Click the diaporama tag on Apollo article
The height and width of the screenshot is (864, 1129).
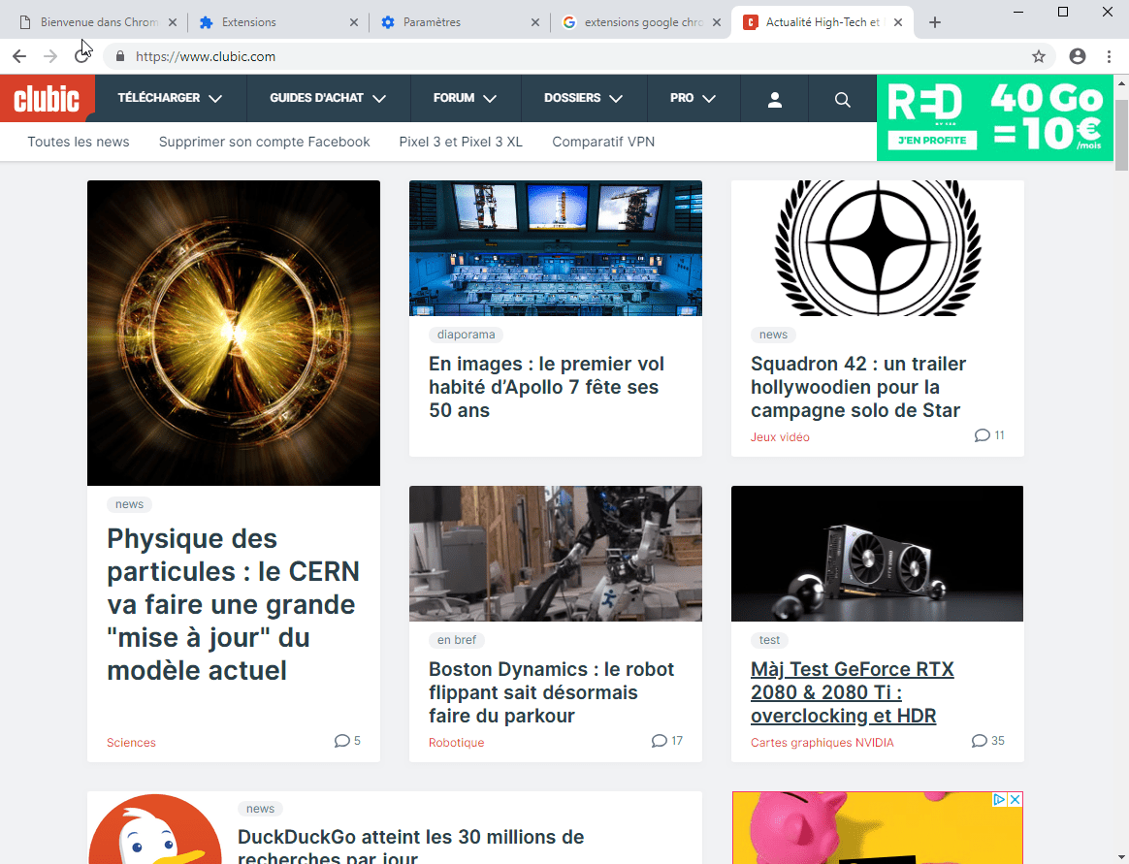pos(466,335)
